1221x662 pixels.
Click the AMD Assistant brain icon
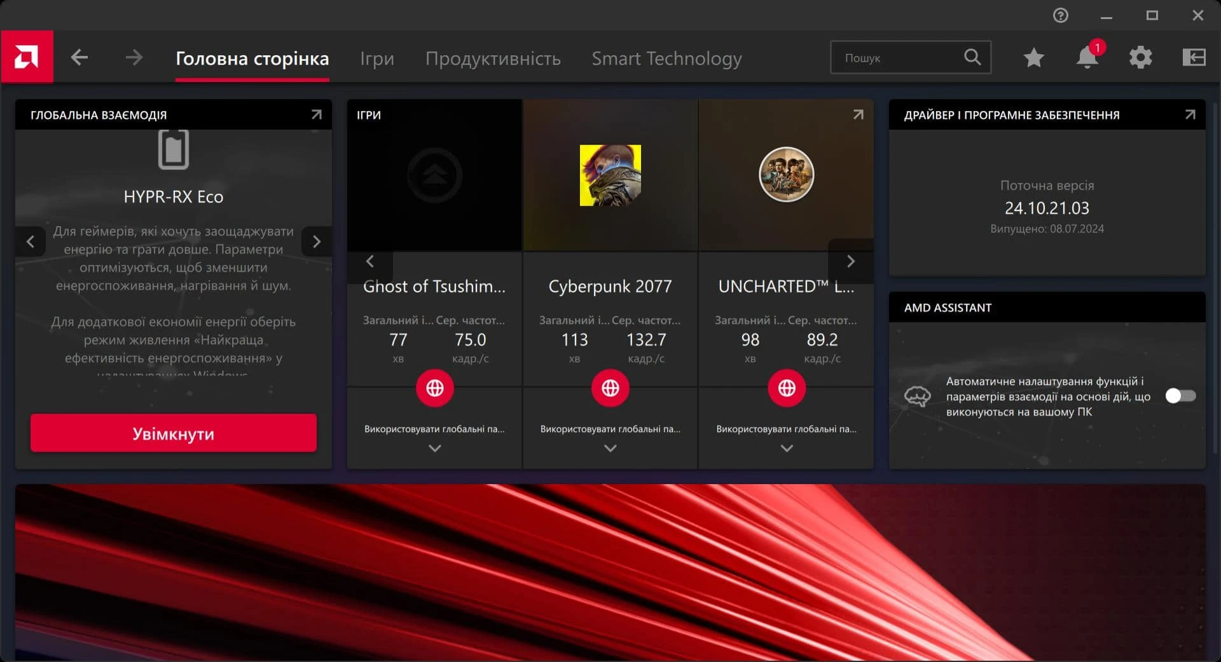click(x=917, y=396)
